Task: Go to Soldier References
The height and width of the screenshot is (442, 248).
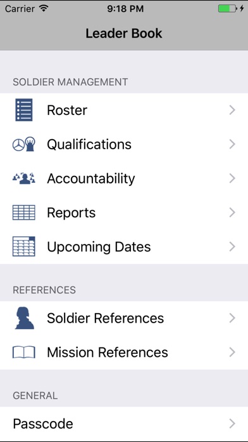Action: (x=124, y=318)
